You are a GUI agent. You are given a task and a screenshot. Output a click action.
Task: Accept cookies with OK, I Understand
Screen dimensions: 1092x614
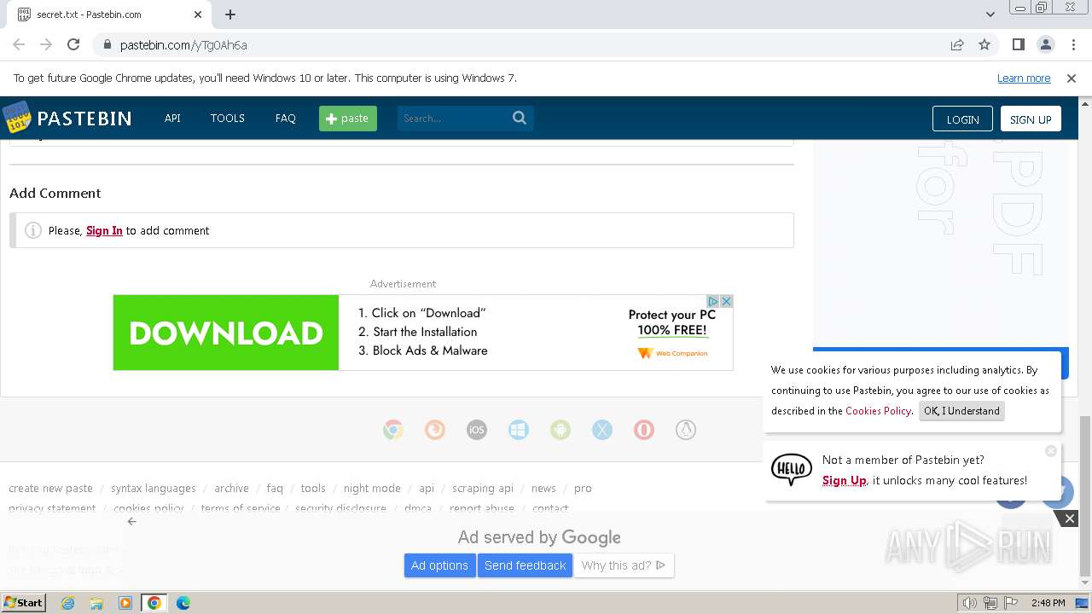(961, 410)
